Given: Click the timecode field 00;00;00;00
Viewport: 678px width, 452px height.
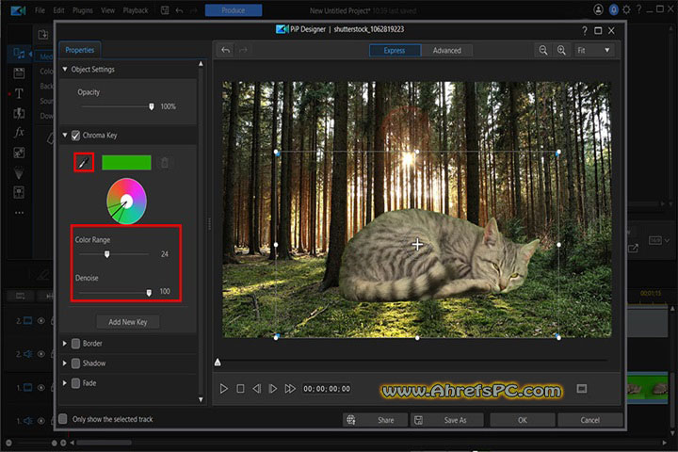Looking at the screenshot, I should pos(327,388).
